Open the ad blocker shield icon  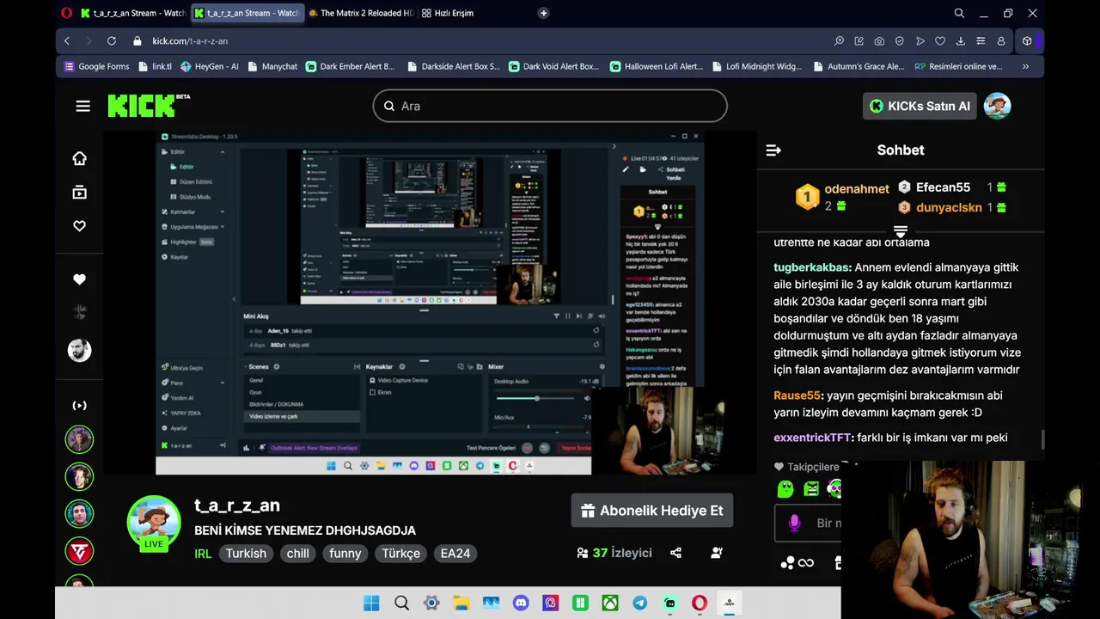(x=899, y=40)
